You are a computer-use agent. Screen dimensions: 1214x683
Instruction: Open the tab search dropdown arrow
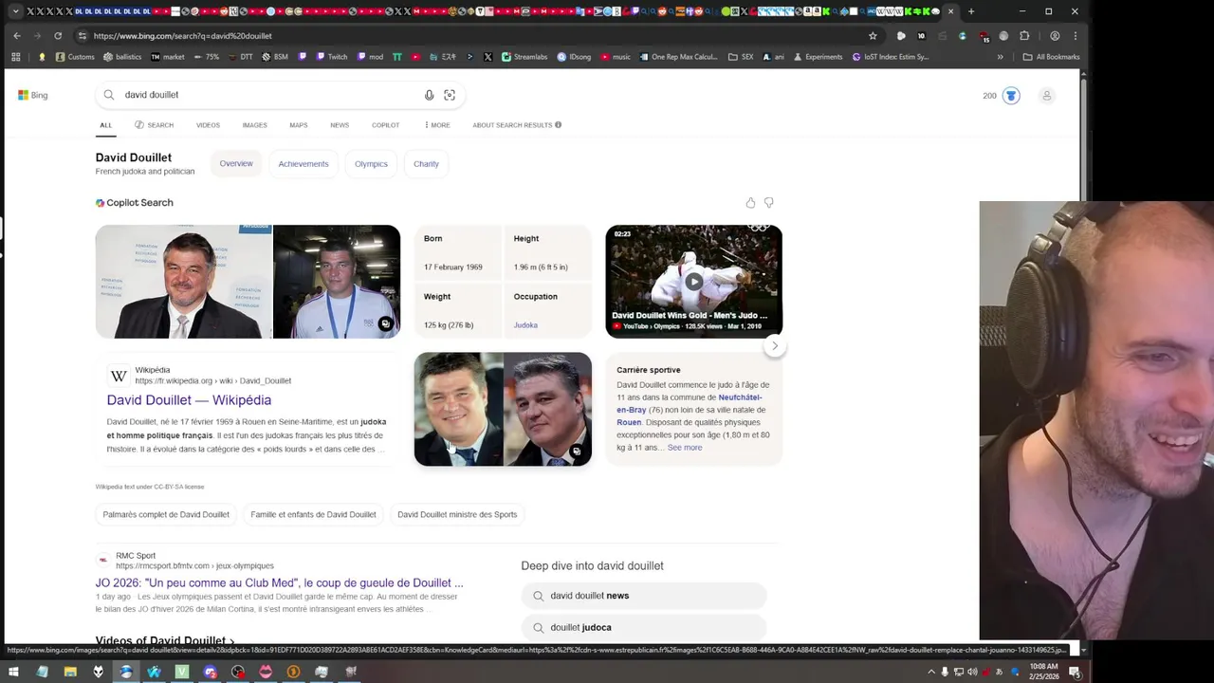(x=15, y=11)
